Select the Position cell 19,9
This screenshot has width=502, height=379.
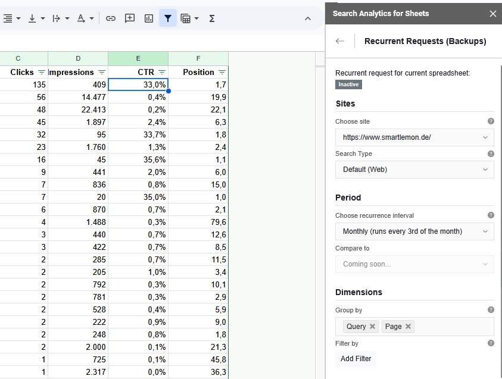click(x=198, y=97)
